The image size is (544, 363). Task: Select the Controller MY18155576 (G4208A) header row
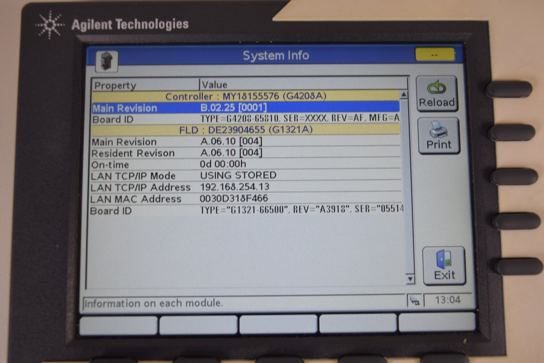point(246,96)
